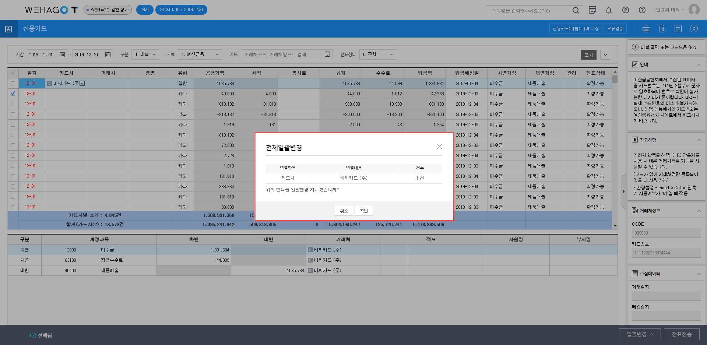Open the notification bell
Image resolution: width=707 pixels, height=345 pixels.
tap(609, 10)
